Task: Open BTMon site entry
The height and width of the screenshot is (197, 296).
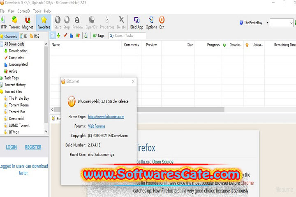Action: (x=12, y=132)
